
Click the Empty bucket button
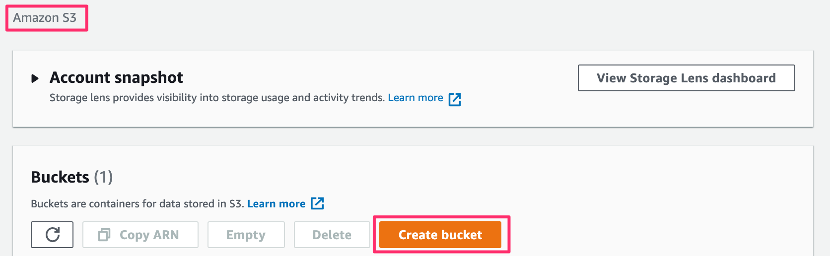pos(246,235)
